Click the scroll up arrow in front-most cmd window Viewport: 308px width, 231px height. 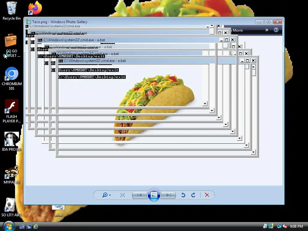click(x=254, y=67)
